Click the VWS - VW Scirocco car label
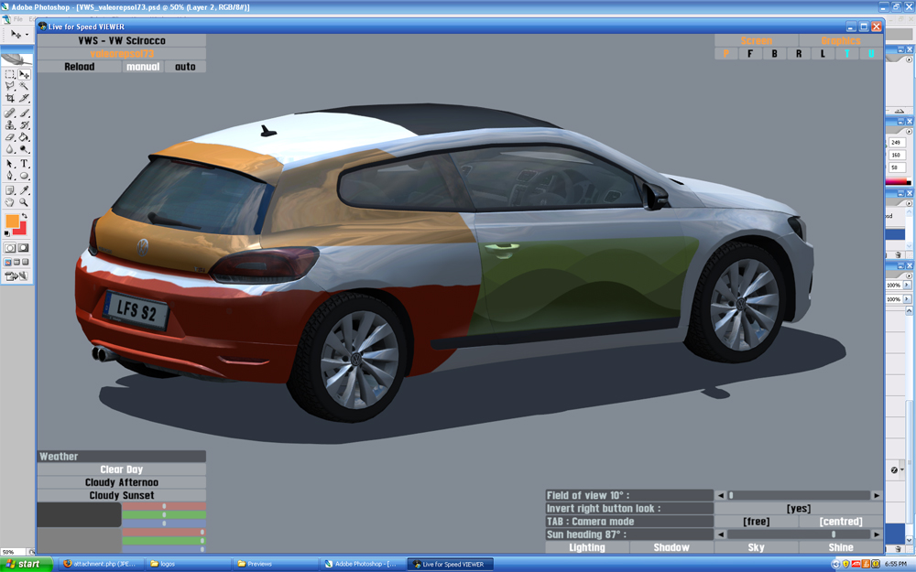 click(x=122, y=41)
